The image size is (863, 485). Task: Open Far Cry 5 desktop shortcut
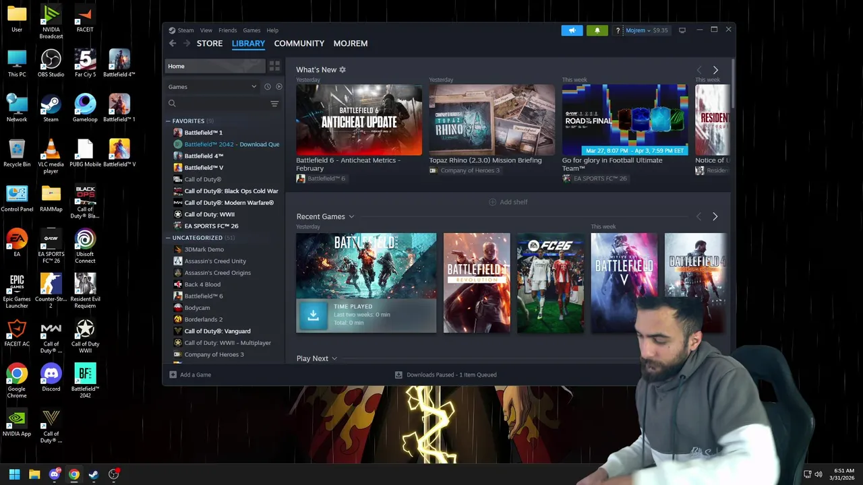coord(85,64)
